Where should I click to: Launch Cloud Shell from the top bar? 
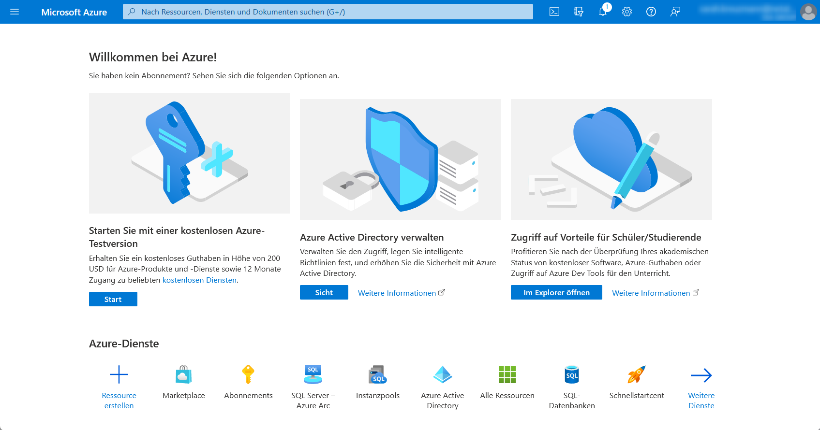tap(554, 12)
